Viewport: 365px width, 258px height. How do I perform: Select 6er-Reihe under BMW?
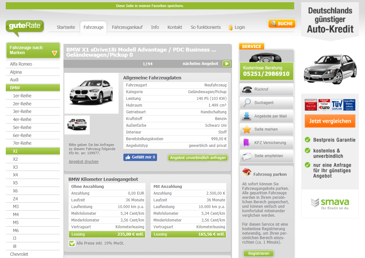pyautogui.click(x=33, y=135)
